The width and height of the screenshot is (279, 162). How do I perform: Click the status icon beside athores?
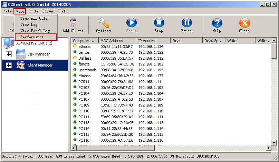click(75, 46)
